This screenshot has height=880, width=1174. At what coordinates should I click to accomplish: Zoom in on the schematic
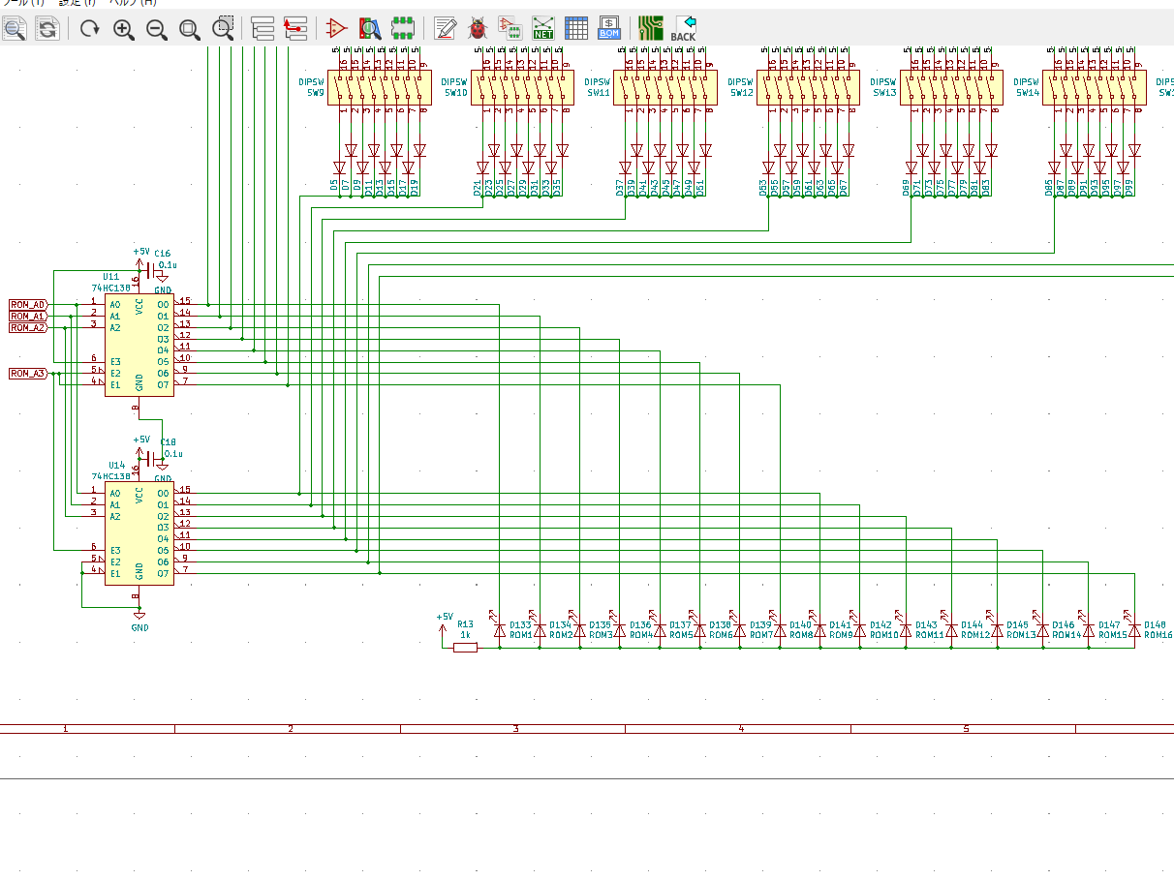tap(124, 28)
